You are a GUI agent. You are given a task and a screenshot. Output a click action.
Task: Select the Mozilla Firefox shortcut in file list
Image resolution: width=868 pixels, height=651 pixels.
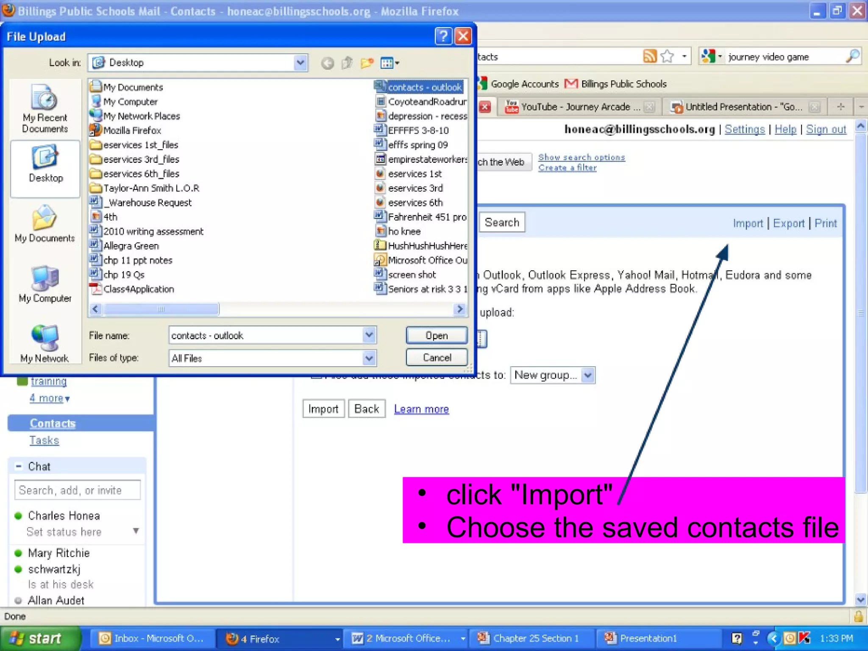[x=126, y=131]
